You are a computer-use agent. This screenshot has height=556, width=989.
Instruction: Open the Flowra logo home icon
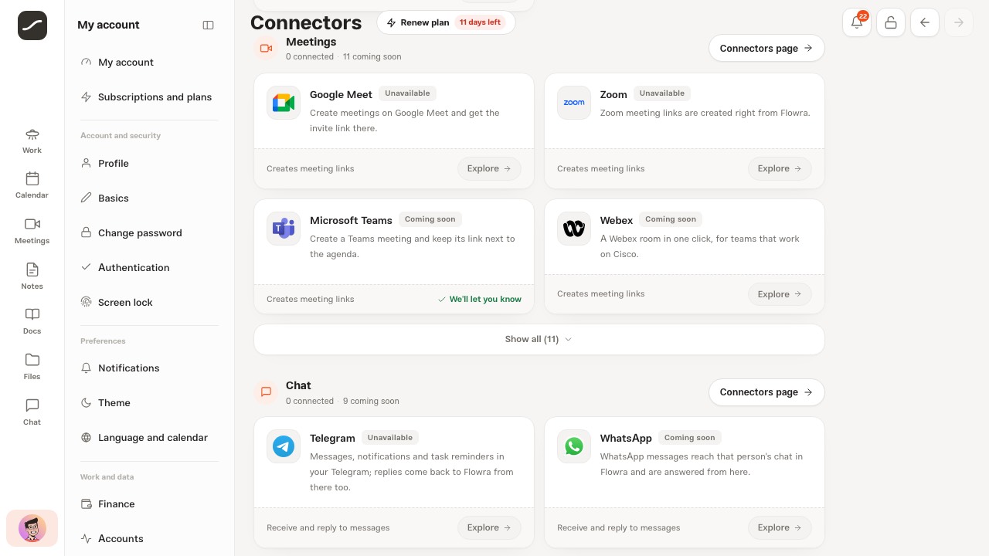32,25
